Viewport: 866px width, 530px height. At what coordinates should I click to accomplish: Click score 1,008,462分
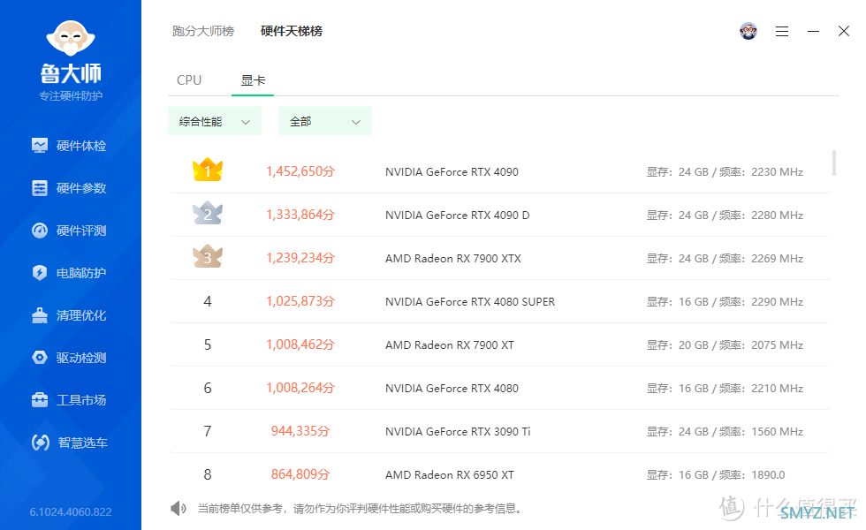click(x=300, y=344)
